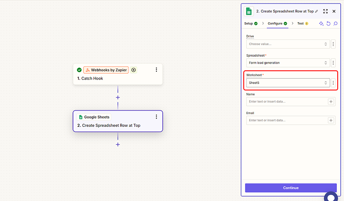Open Catch Hook step three-dot menu
344x201 pixels.
click(156, 70)
